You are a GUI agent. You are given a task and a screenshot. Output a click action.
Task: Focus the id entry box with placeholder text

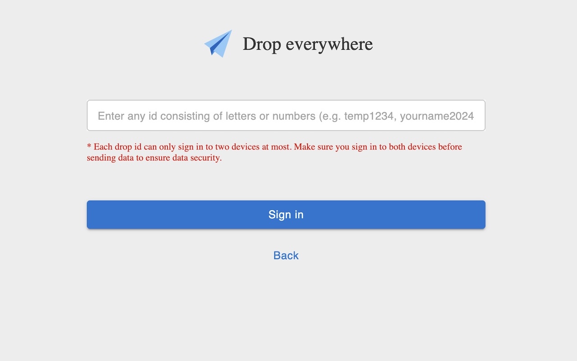(286, 116)
